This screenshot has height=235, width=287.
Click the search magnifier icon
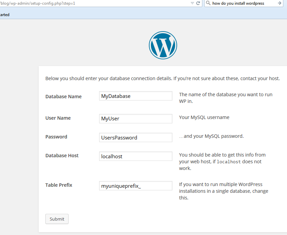tap(208, 3)
